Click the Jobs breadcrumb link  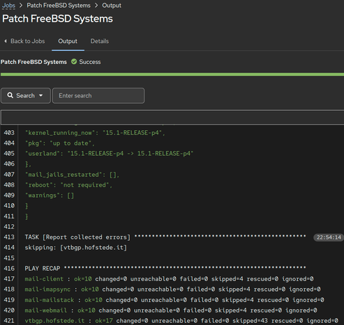coord(8,6)
